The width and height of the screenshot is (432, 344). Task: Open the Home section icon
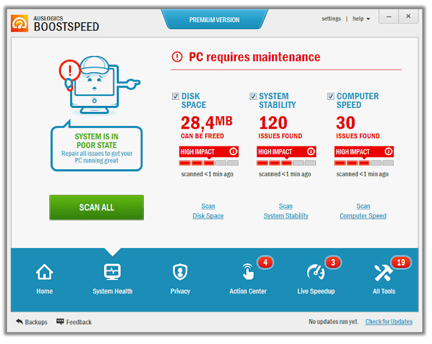tap(45, 272)
